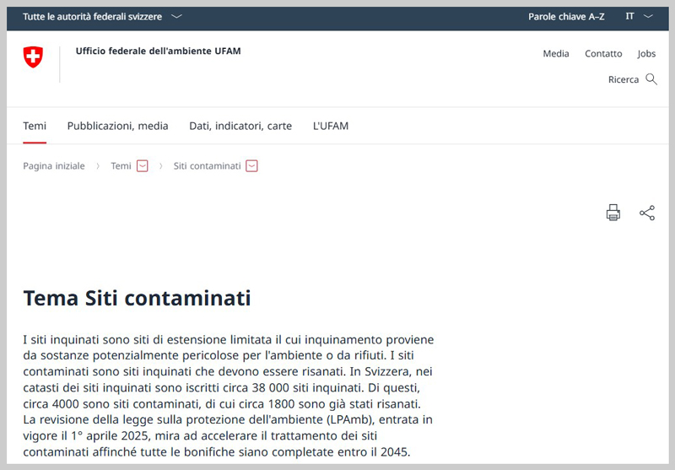Select the Temi main navigation tab
The width and height of the screenshot is (675, 470).
tap(35, 127)
